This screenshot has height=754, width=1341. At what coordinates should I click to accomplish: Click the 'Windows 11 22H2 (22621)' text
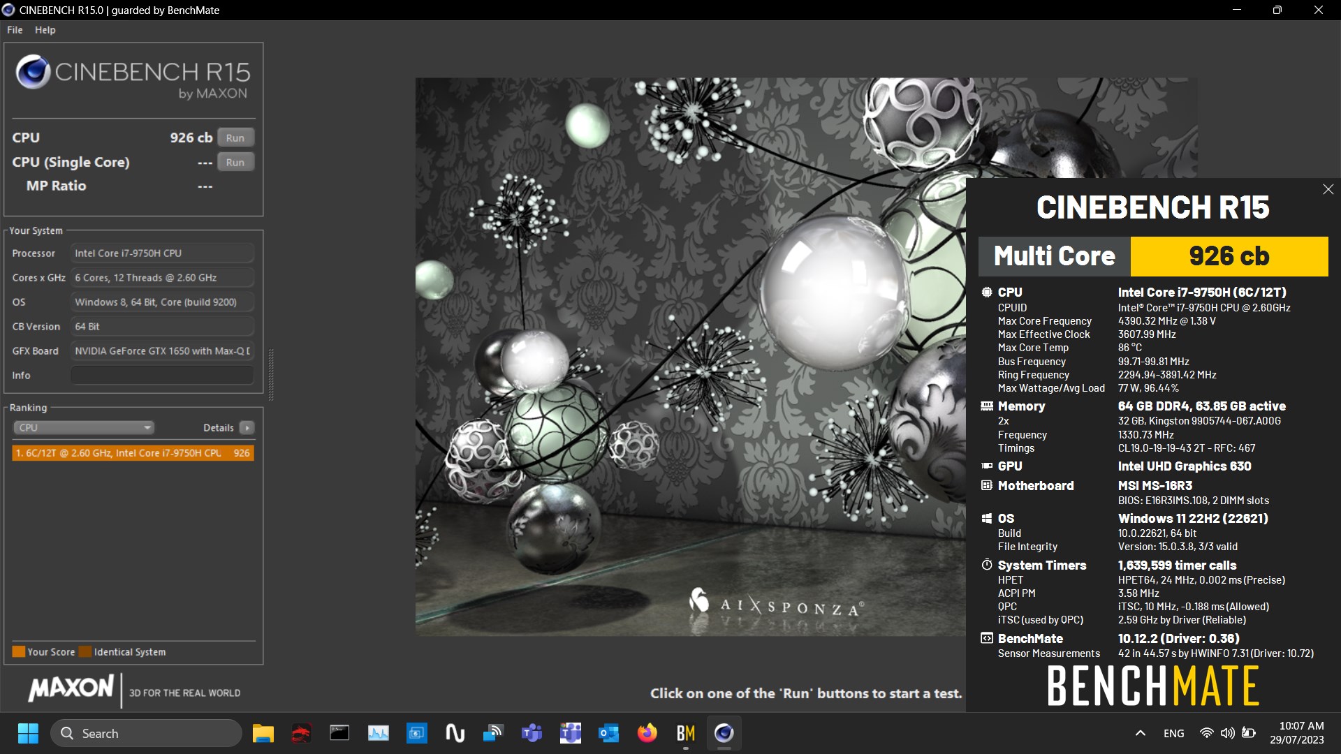[x=1193, y=518]
